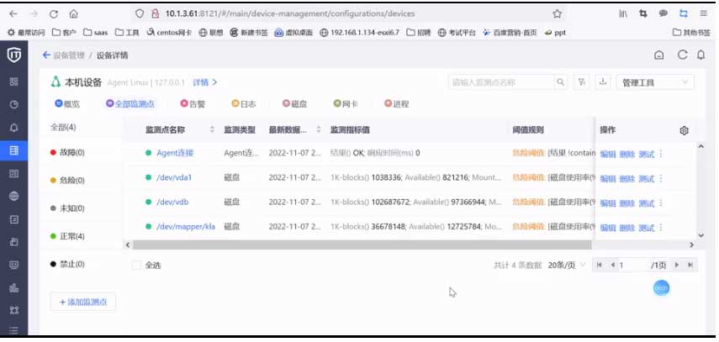
Task: Open the /dev/mapper/kla monitor point link
Action: point(186,227)
